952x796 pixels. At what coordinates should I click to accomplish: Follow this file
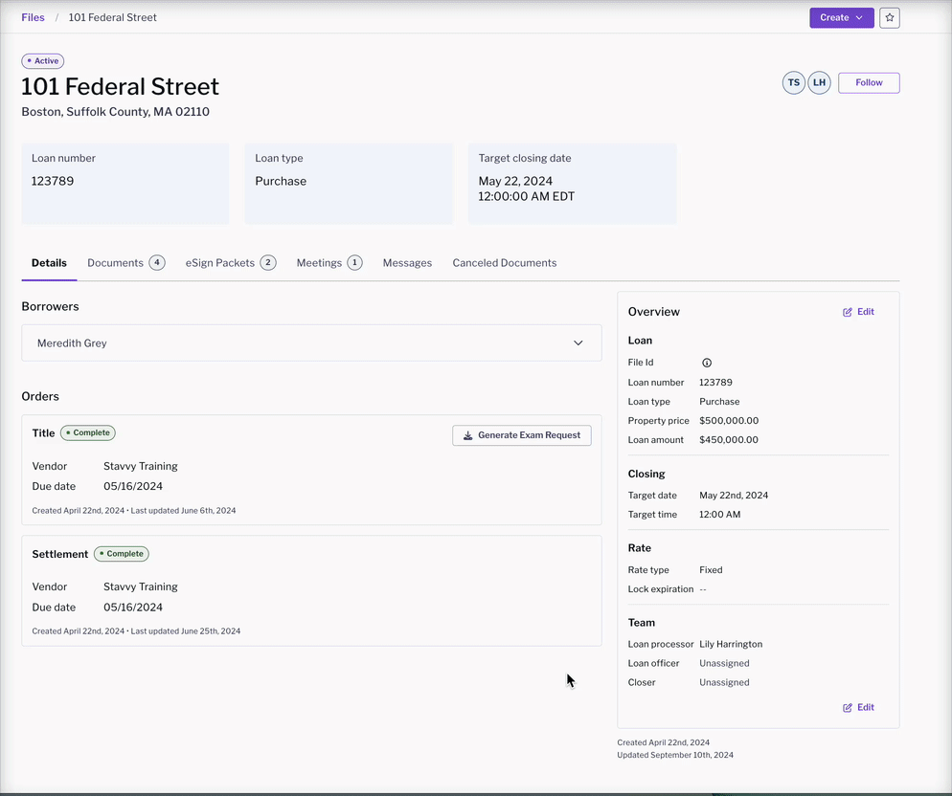(869, 82)
